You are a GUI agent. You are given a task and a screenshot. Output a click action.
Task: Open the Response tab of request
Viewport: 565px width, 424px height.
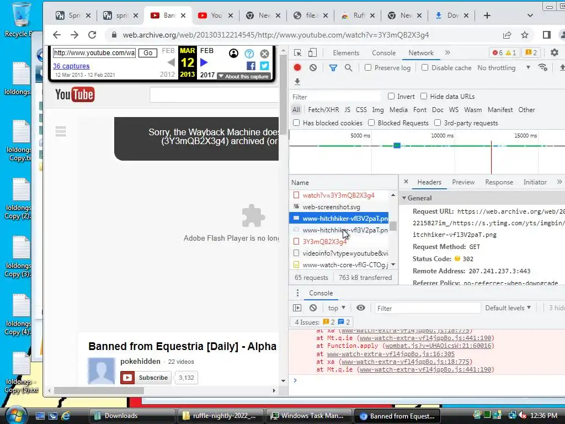click(499, 182)
